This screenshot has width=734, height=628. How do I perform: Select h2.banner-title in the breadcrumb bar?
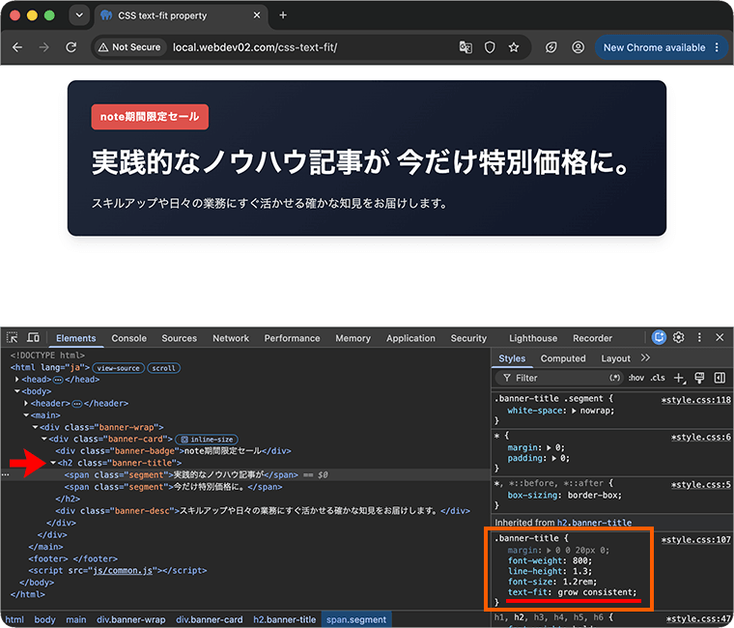tap(285, 619)
